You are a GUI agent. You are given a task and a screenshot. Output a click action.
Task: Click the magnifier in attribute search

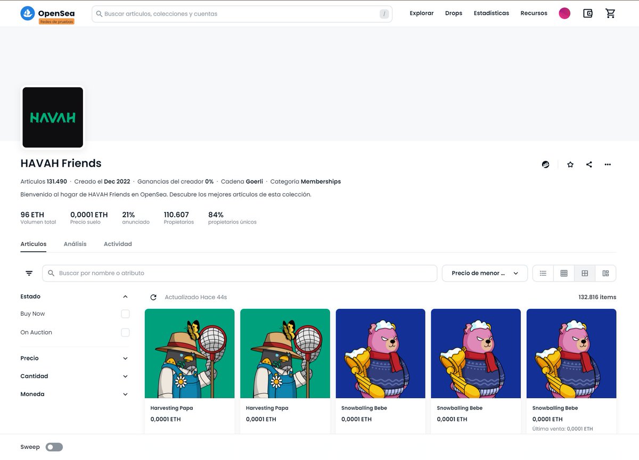click(51, 273)
